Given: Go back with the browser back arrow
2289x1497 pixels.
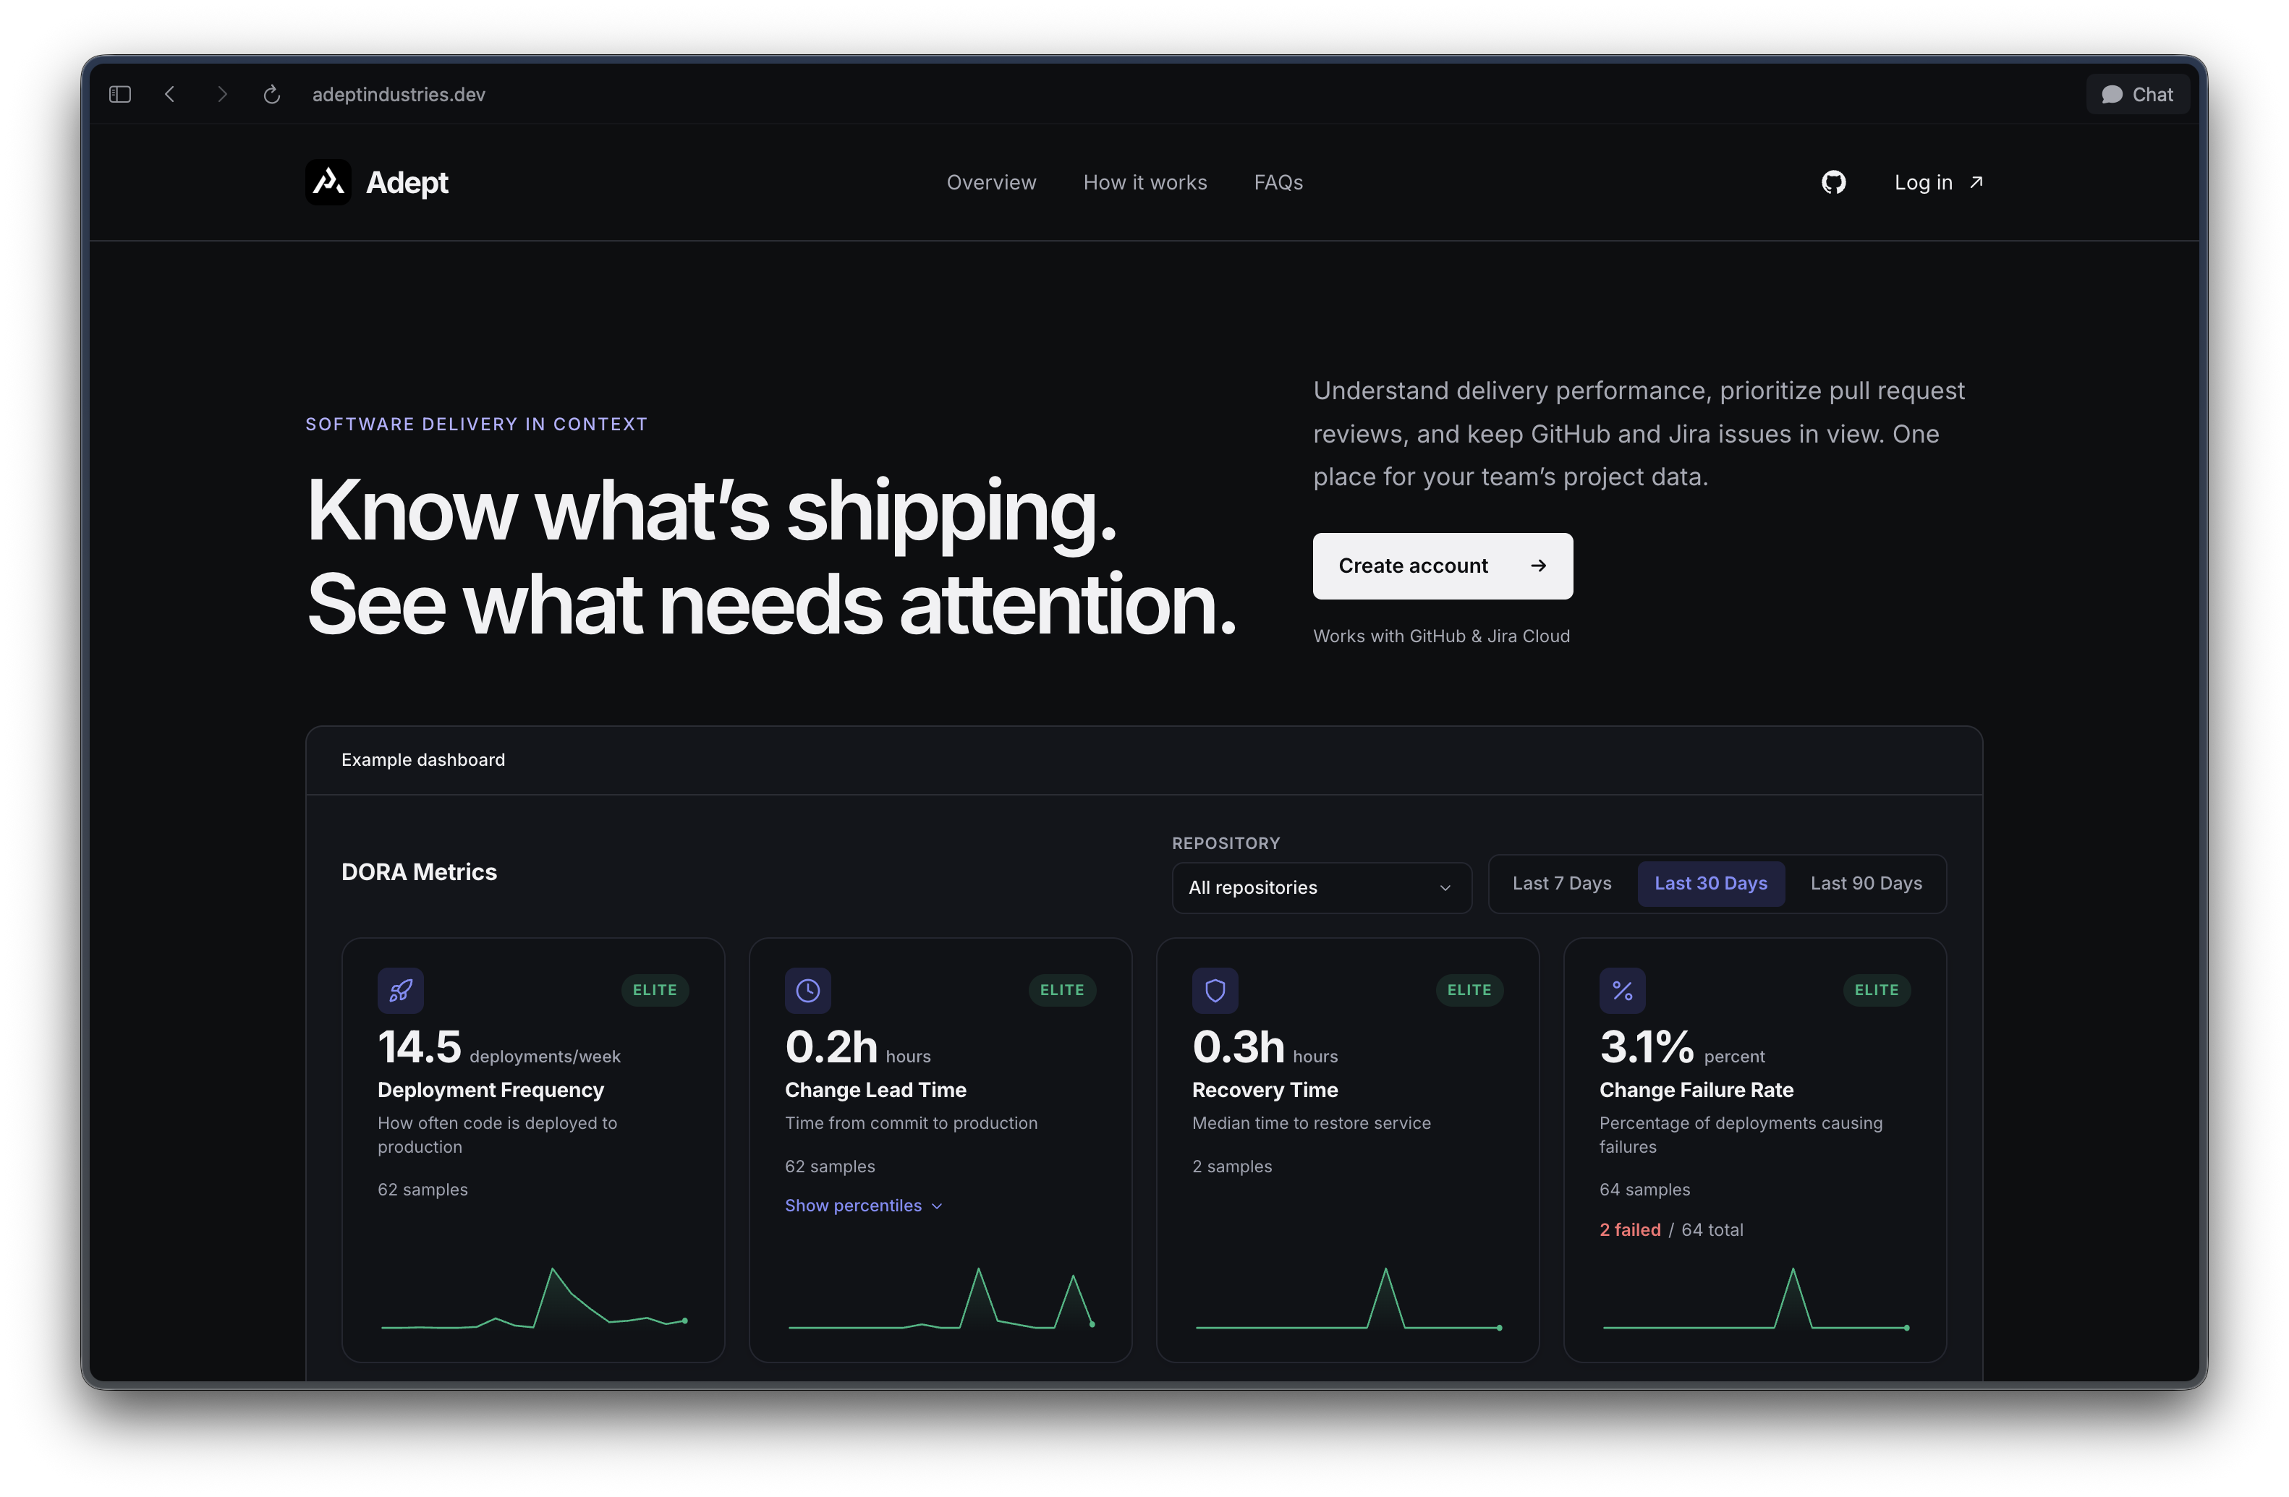Looking at the screenshot, I should [170, 94].
